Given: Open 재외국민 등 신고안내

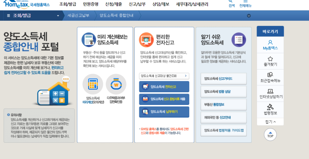Looking at the screenshot, I should [x=223, y=117].
